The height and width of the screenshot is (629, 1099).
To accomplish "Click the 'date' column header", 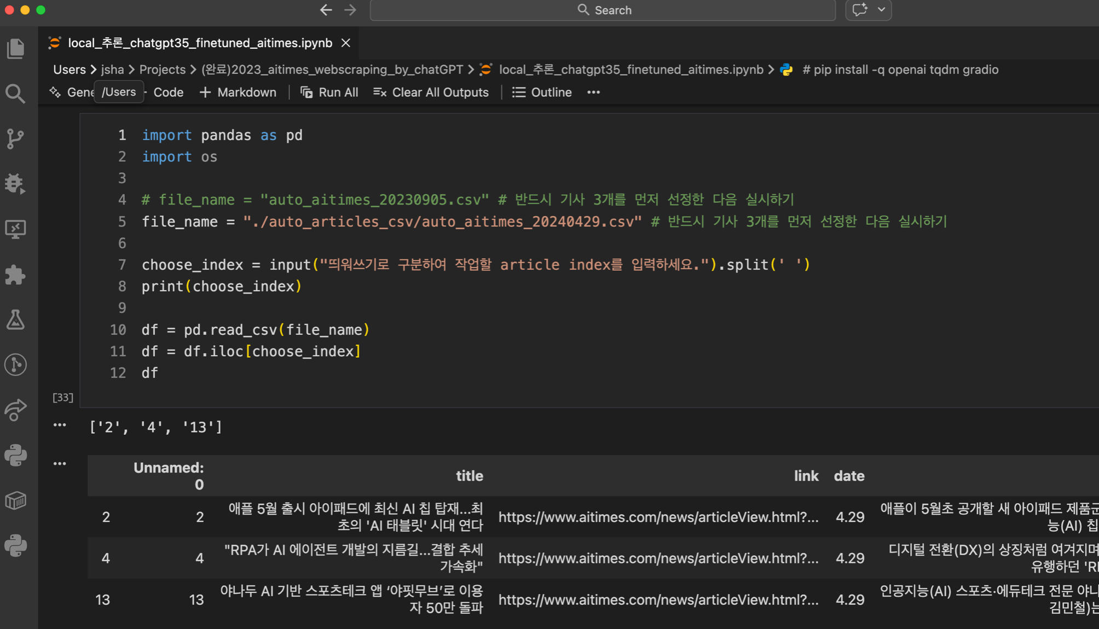I will point(849,476).
